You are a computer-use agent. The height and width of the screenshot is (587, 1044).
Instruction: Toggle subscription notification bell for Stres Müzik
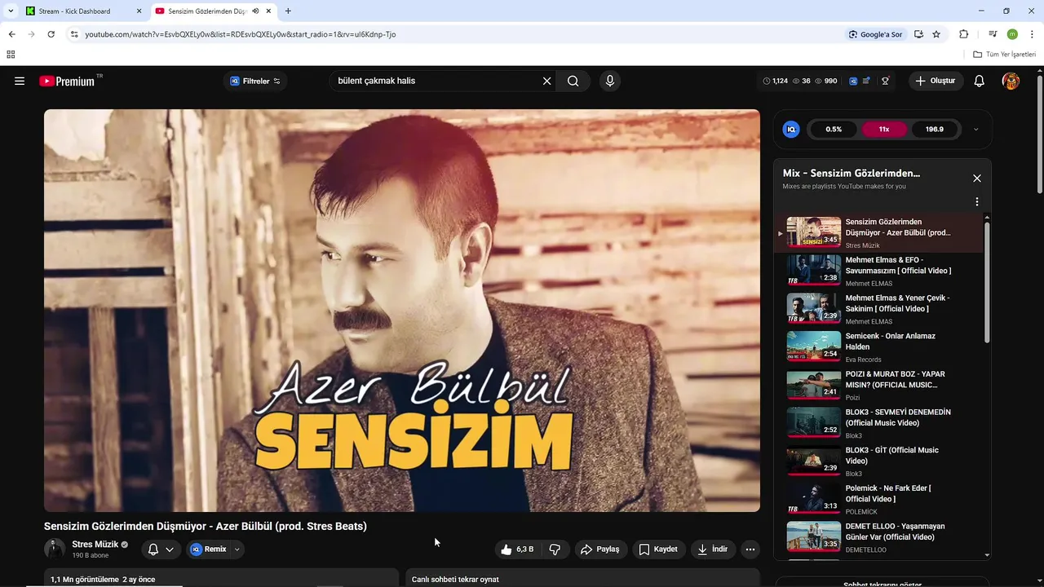tap(161, 549)
